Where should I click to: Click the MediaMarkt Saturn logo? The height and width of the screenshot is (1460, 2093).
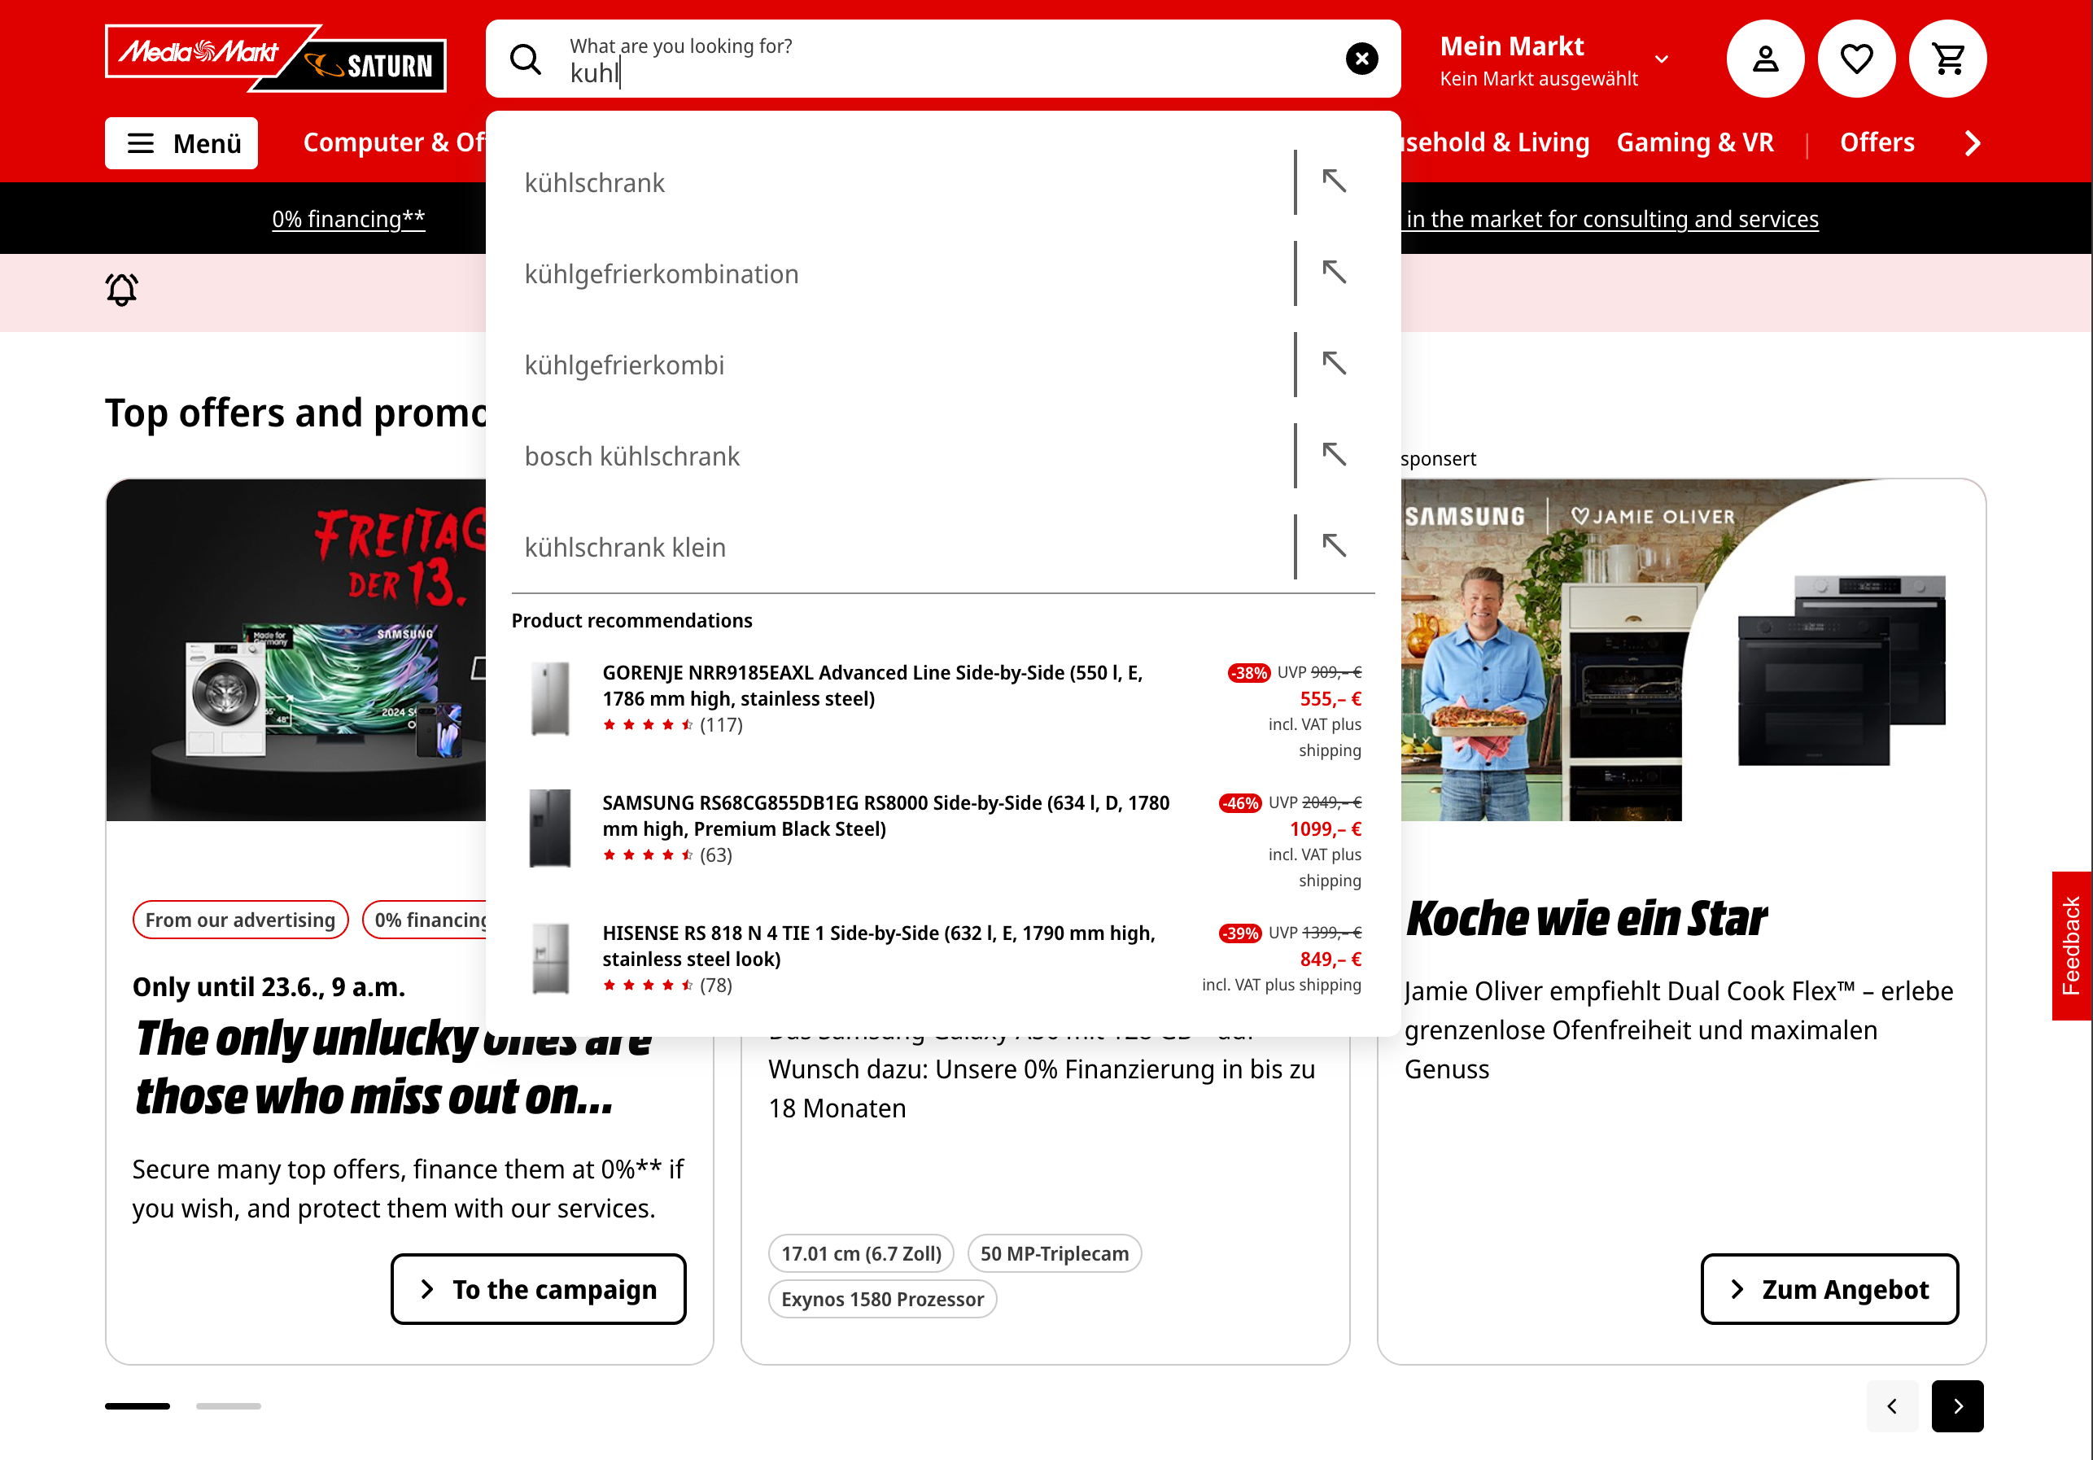click(x=275, y=59)
